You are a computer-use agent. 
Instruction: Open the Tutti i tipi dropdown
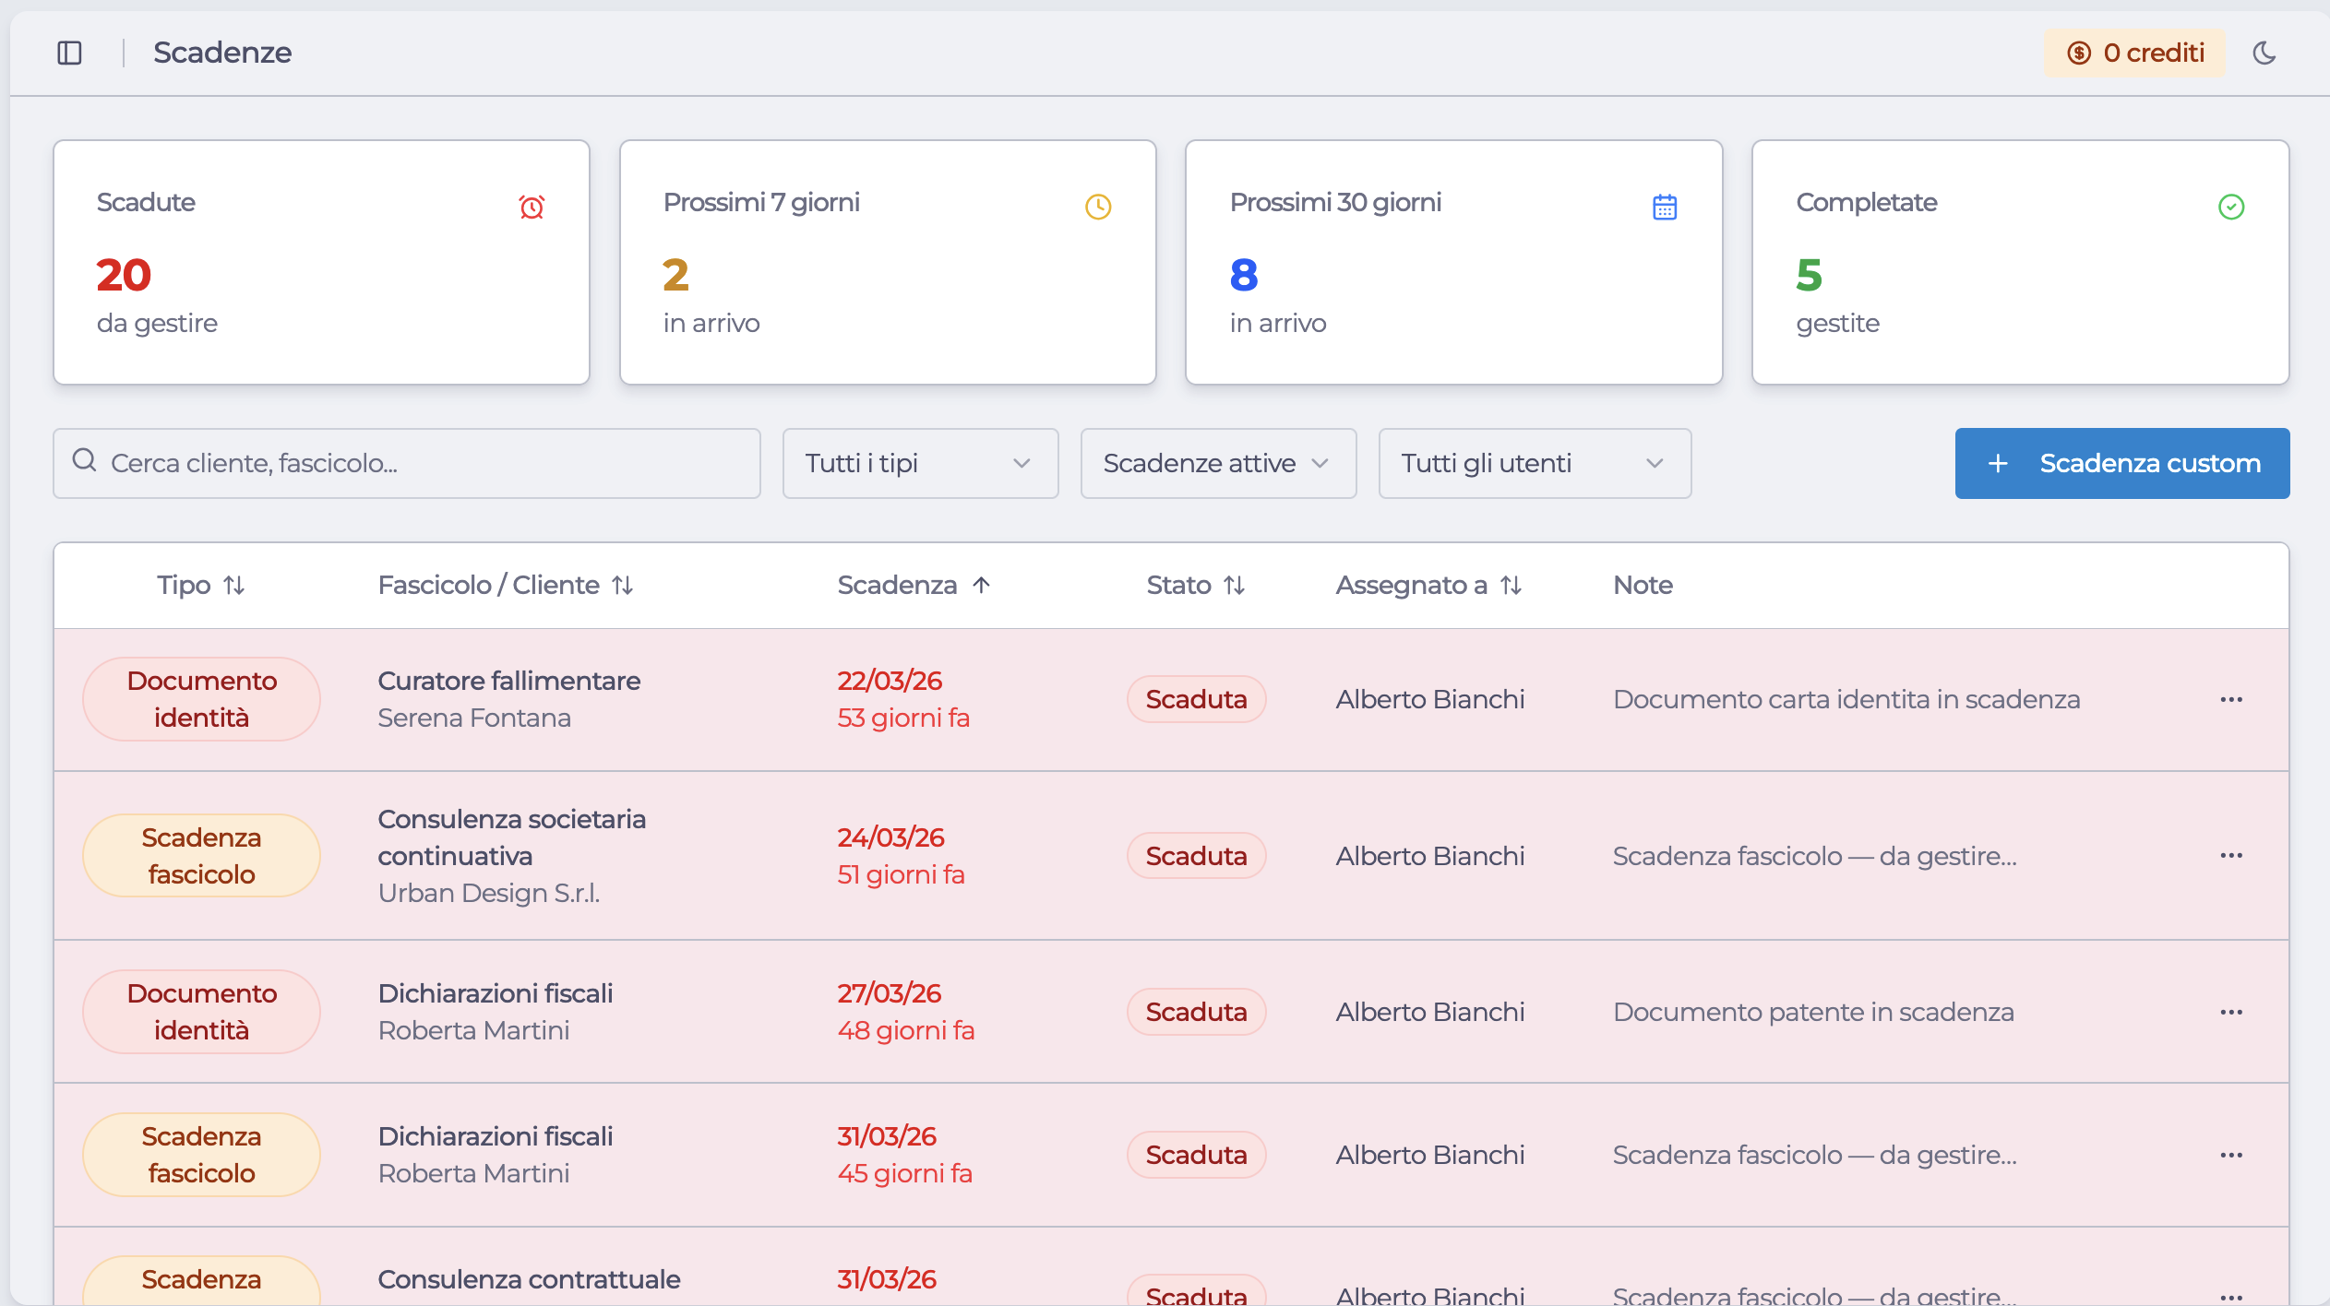(x=920, y=463)
